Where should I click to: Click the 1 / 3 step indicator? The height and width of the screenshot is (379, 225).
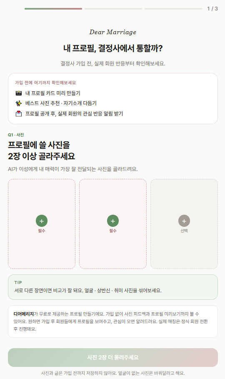(x=212, y=9)
